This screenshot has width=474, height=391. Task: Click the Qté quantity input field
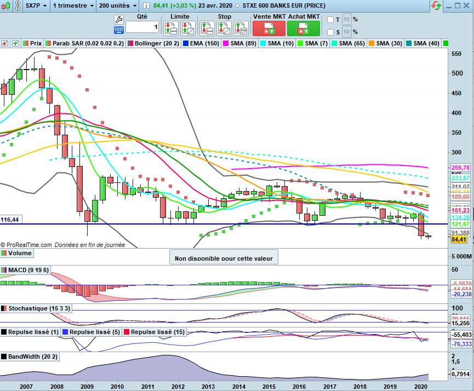tap(142, 27)
